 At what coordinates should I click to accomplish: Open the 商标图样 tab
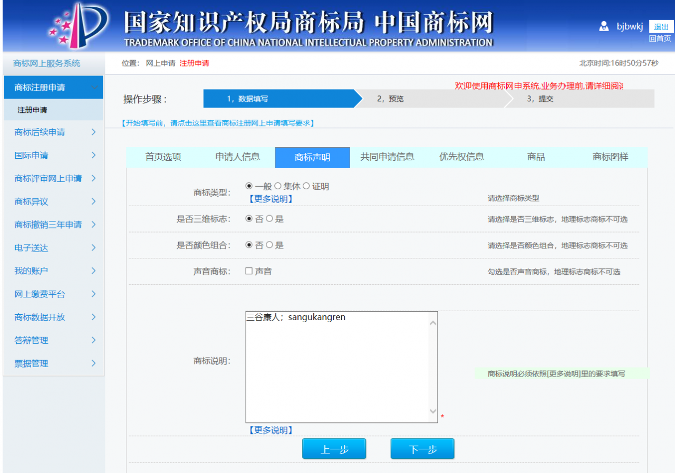tap(610, 157)
